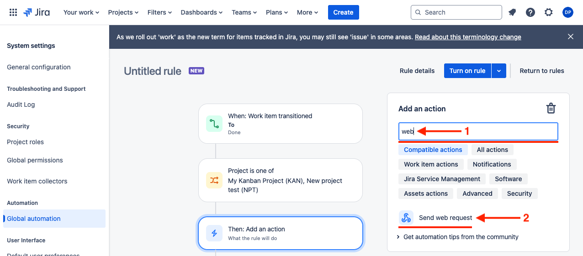The image size is (583, 256).
Task: Click the System settings heading
Action: pos(31,46)
